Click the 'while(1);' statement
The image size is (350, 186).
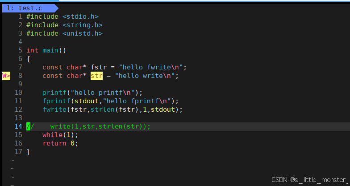point(60,135)
